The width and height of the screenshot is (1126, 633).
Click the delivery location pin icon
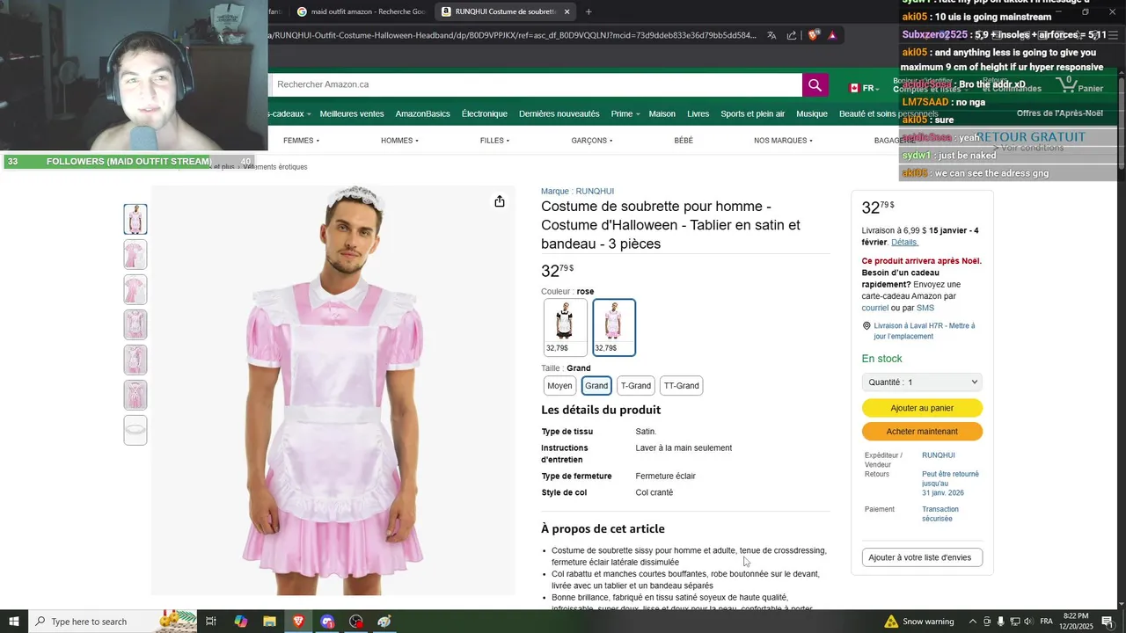click(866, 326)
